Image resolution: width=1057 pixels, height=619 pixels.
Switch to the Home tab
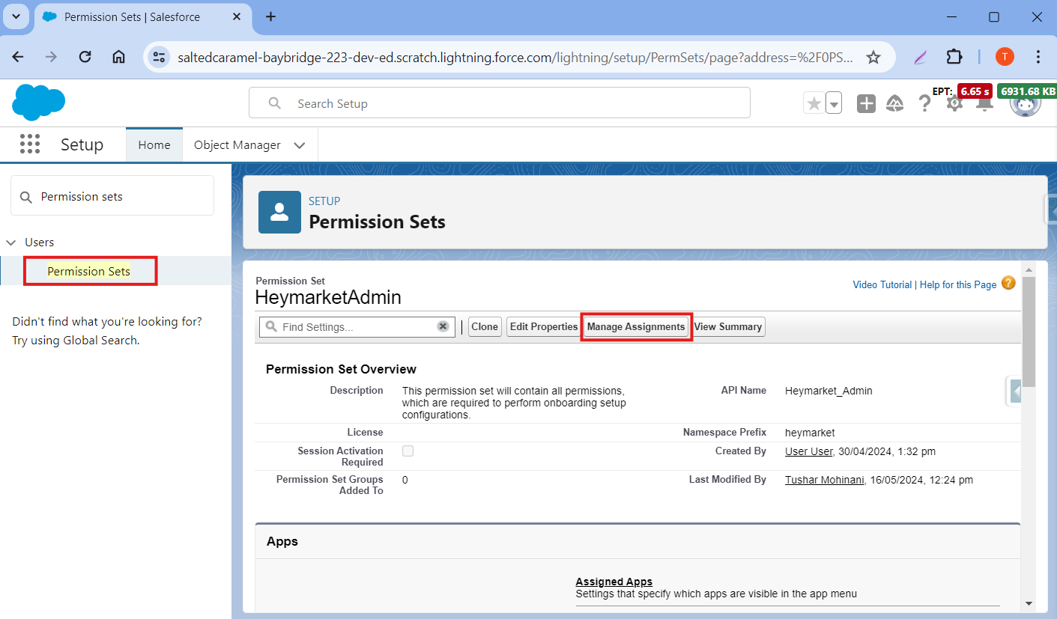(x=154, y=145)
